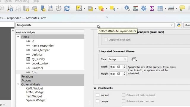Screen dimensions: 190x107
Task: Open Select by Location dropdown arrow
Action: click(x=118, y=8)
